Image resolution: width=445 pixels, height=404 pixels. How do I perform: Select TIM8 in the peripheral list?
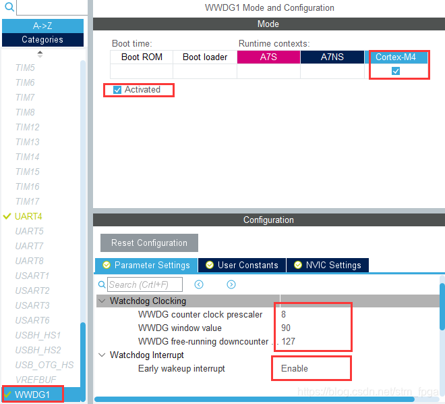[x=25, y=112]
